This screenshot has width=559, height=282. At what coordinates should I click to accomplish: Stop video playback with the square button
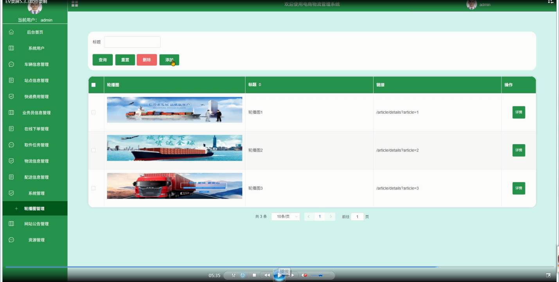point(254,275)
